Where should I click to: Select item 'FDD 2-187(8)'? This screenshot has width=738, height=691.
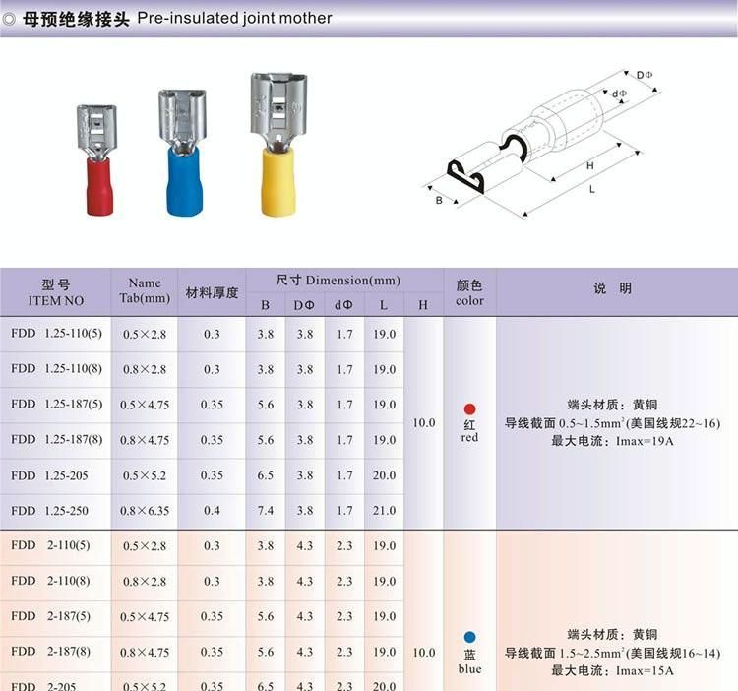coord(50,652)
